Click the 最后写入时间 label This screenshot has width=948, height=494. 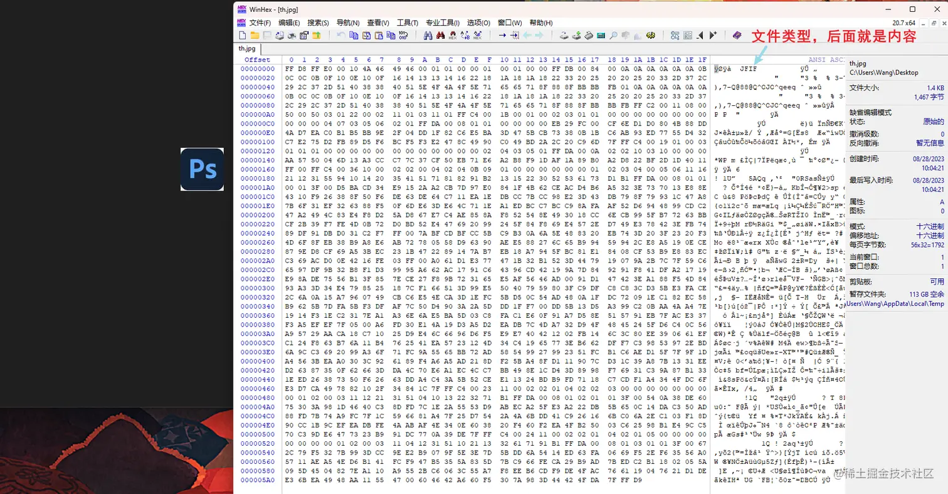870,180
